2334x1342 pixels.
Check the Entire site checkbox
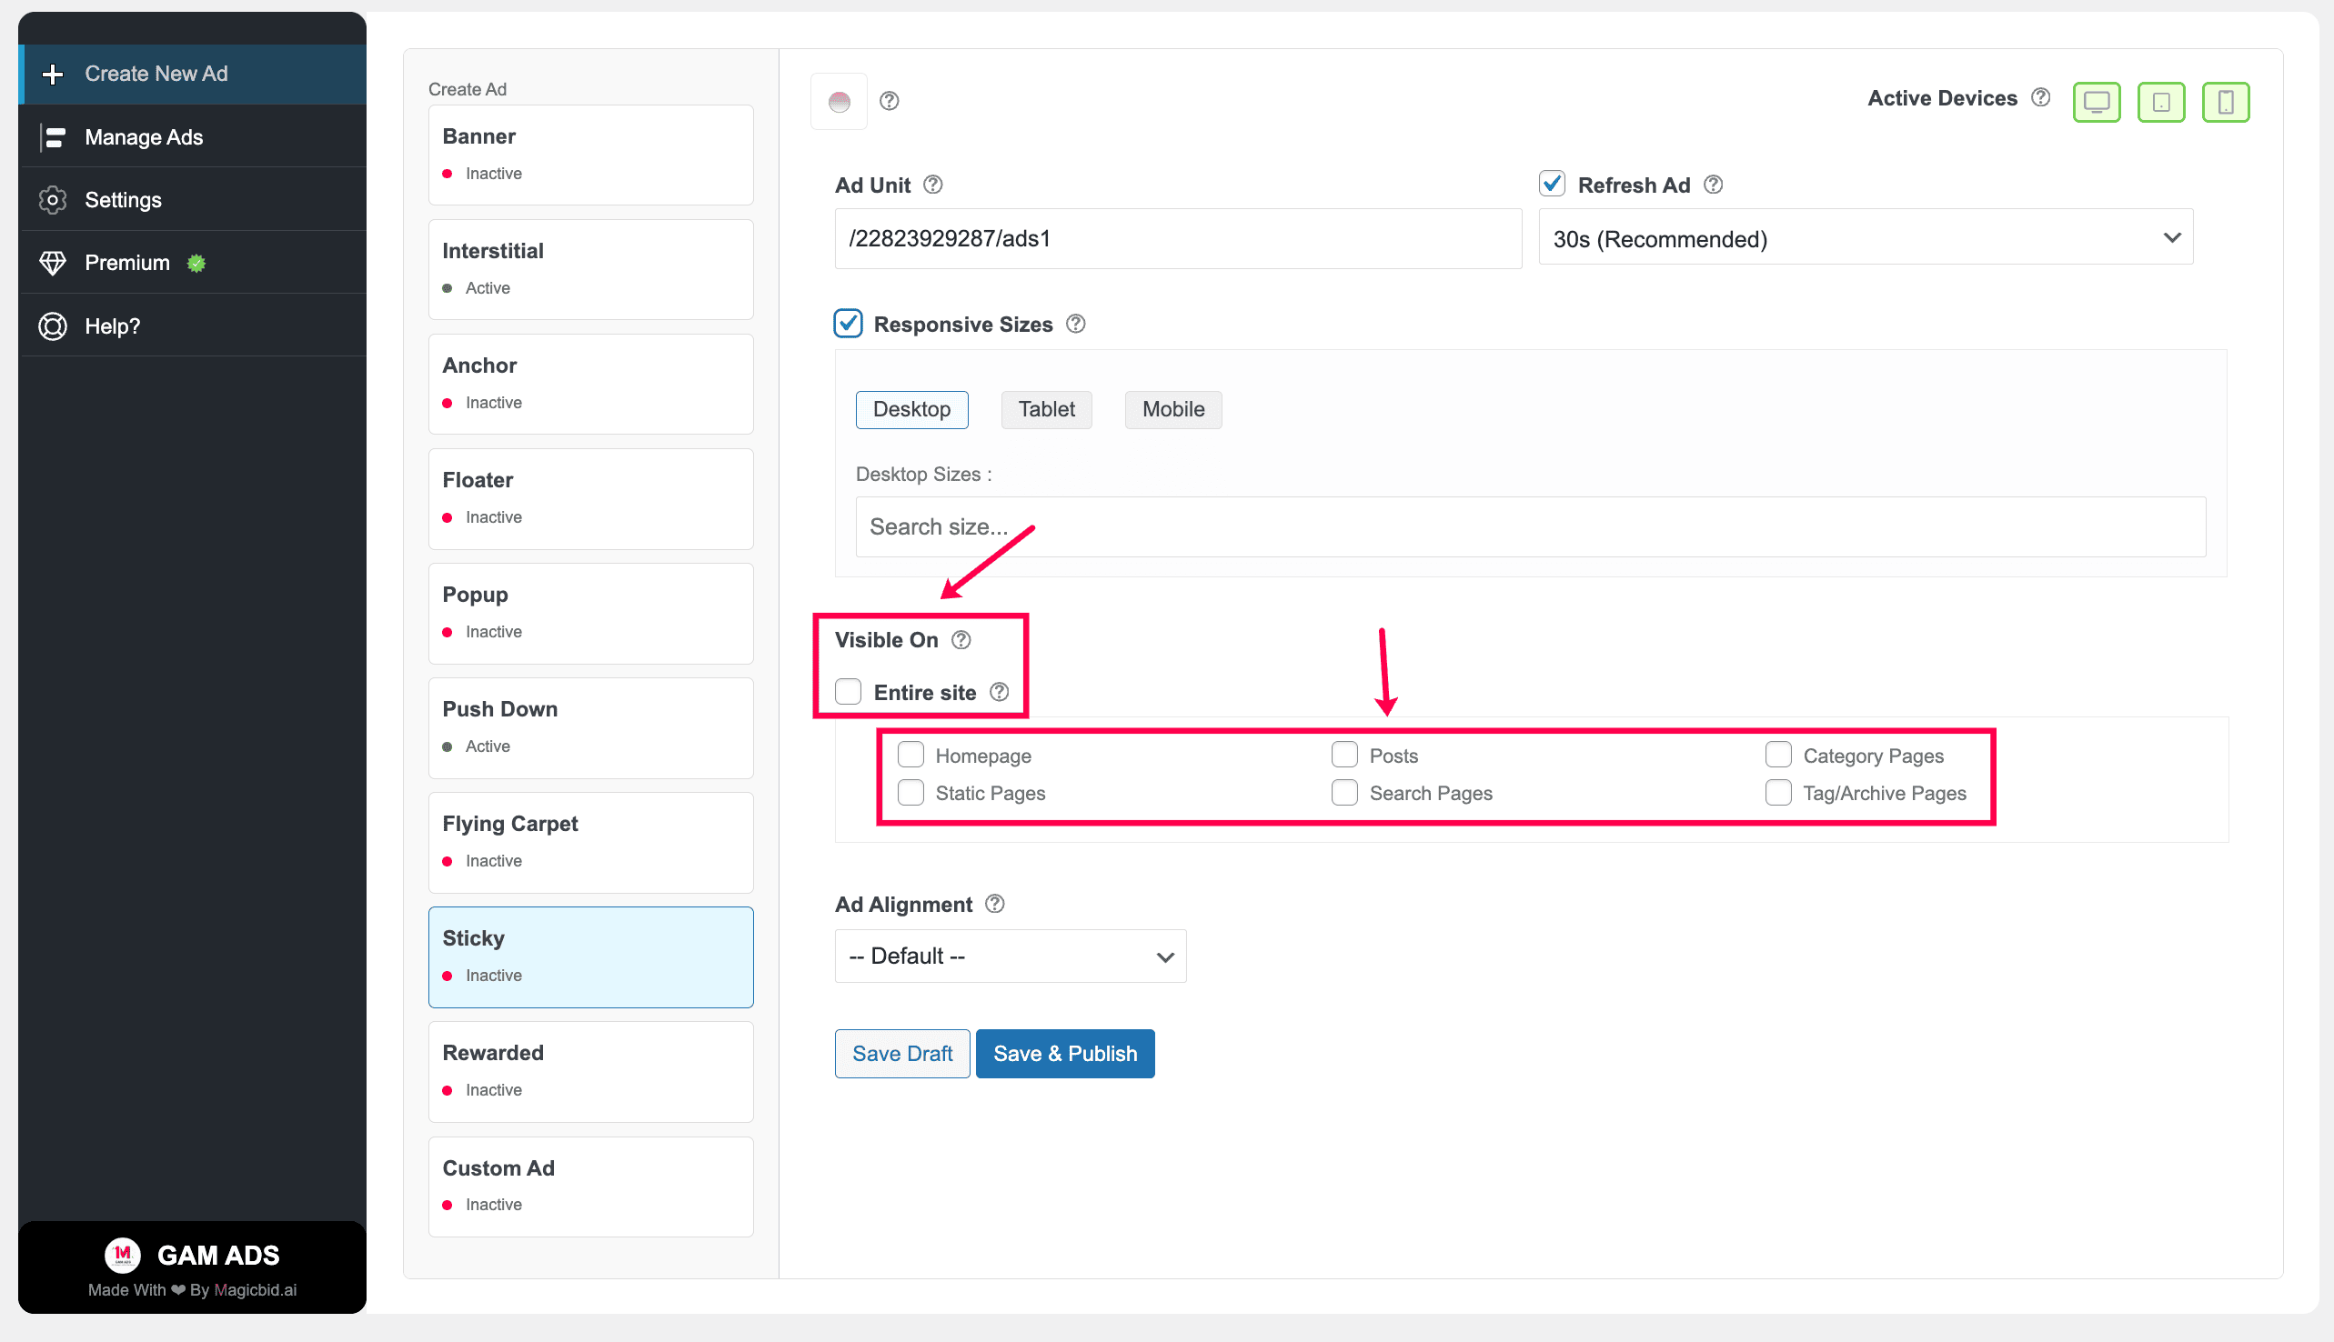click(848, 691)
